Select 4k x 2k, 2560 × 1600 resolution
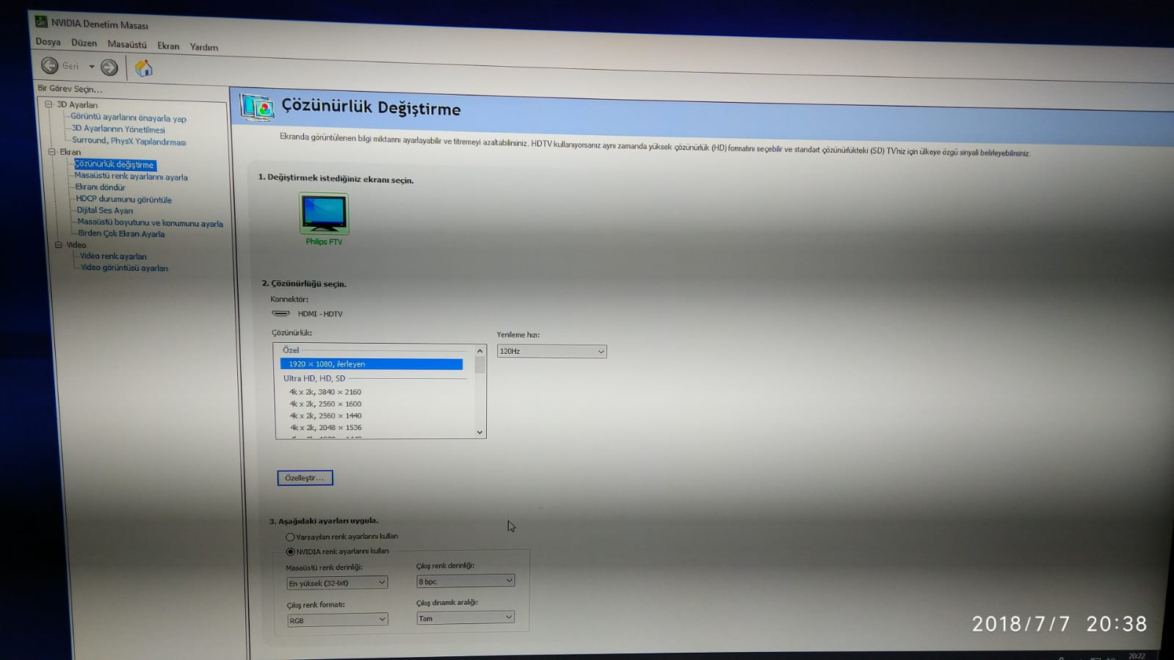The width and height of the screenshot is (1174, 660). pyautogui.click(x=325, y=404)
